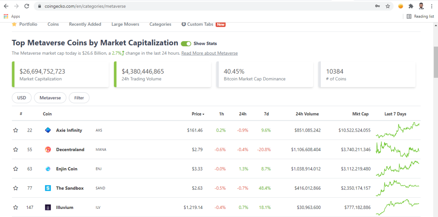Switch to the Coins section
This screenshot has width=438, height=217.
(53, 24)
